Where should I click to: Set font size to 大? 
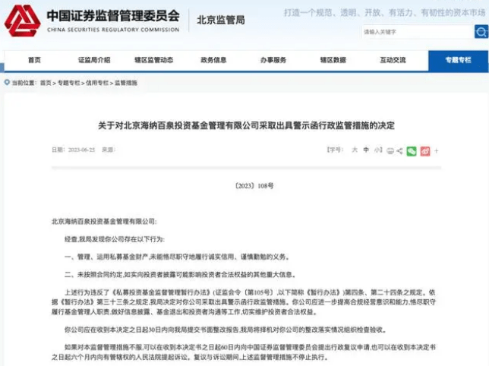point(355,150)
